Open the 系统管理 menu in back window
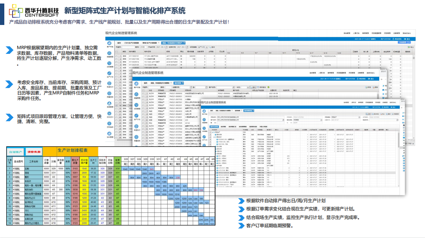 pos(347,34)
